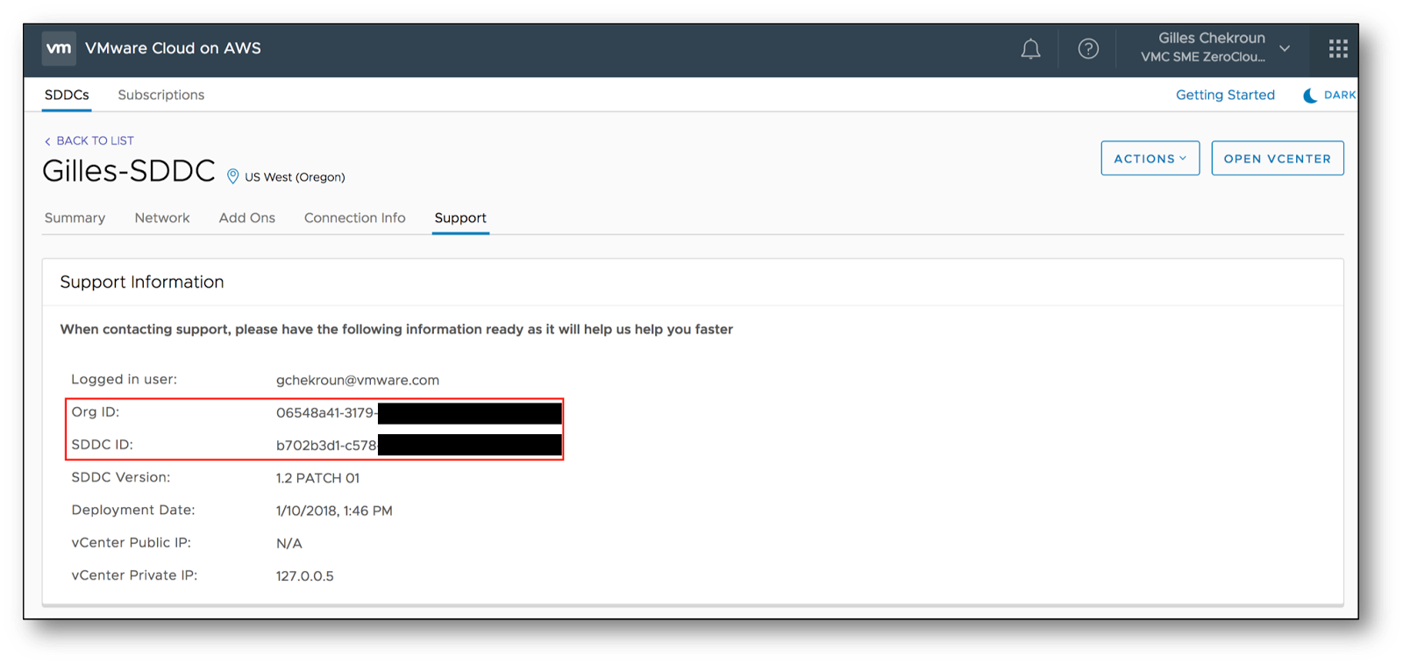Open the help question mark icon

(x=1088, y=49)
